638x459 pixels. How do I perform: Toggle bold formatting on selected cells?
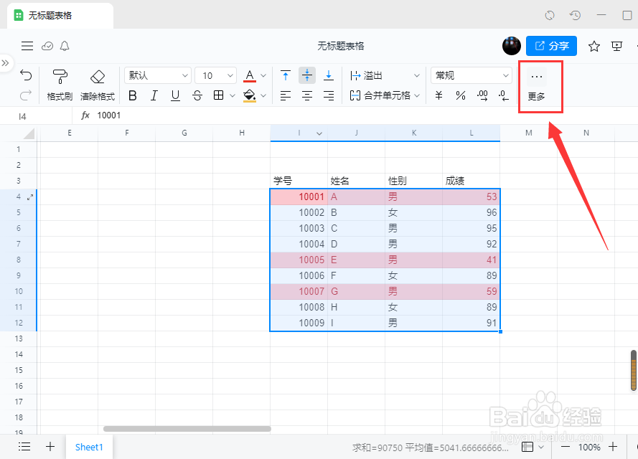132,95
